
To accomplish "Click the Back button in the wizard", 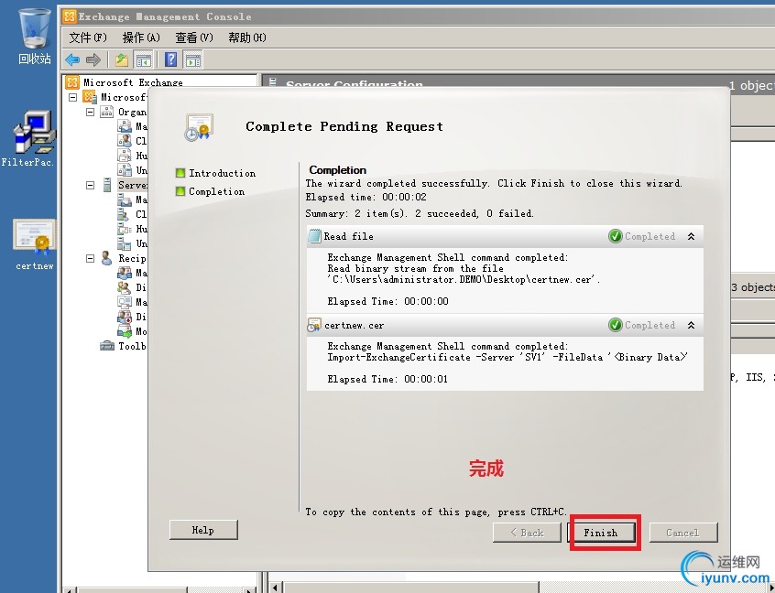I will (527, 533).
